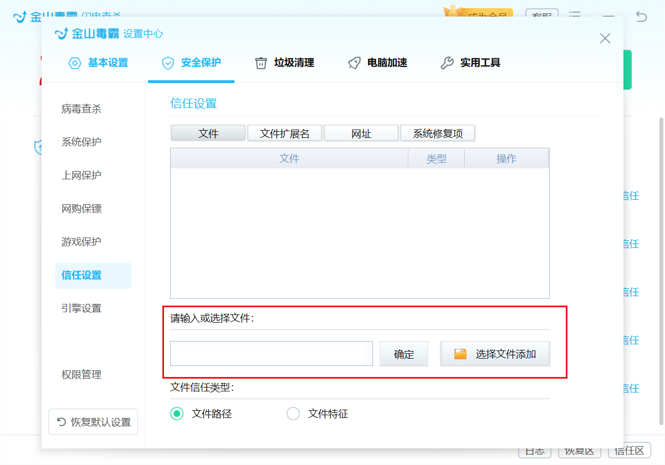The image size is (665, 465).
Task: Click the wrench Utility Tools icon
Action: coord(447,63)
